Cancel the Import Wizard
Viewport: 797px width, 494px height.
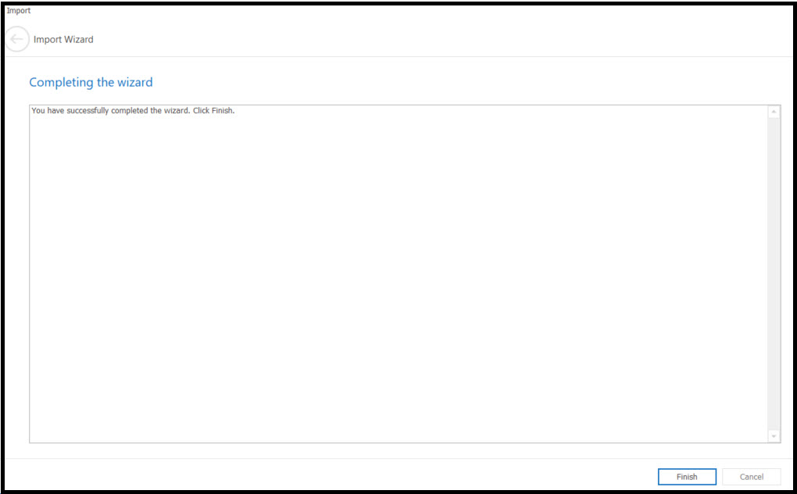coord(751,477)
